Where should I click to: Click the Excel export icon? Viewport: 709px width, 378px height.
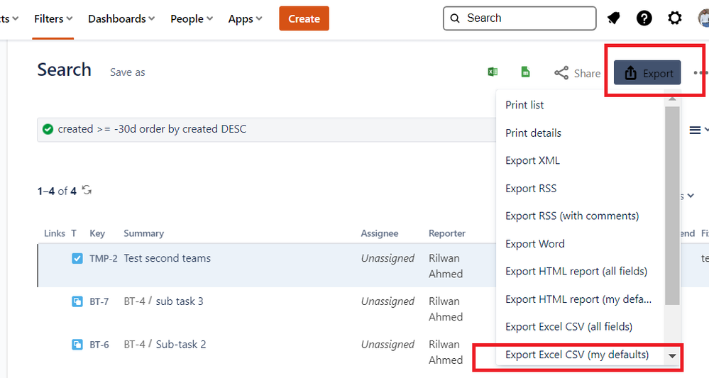click(493, 72)
